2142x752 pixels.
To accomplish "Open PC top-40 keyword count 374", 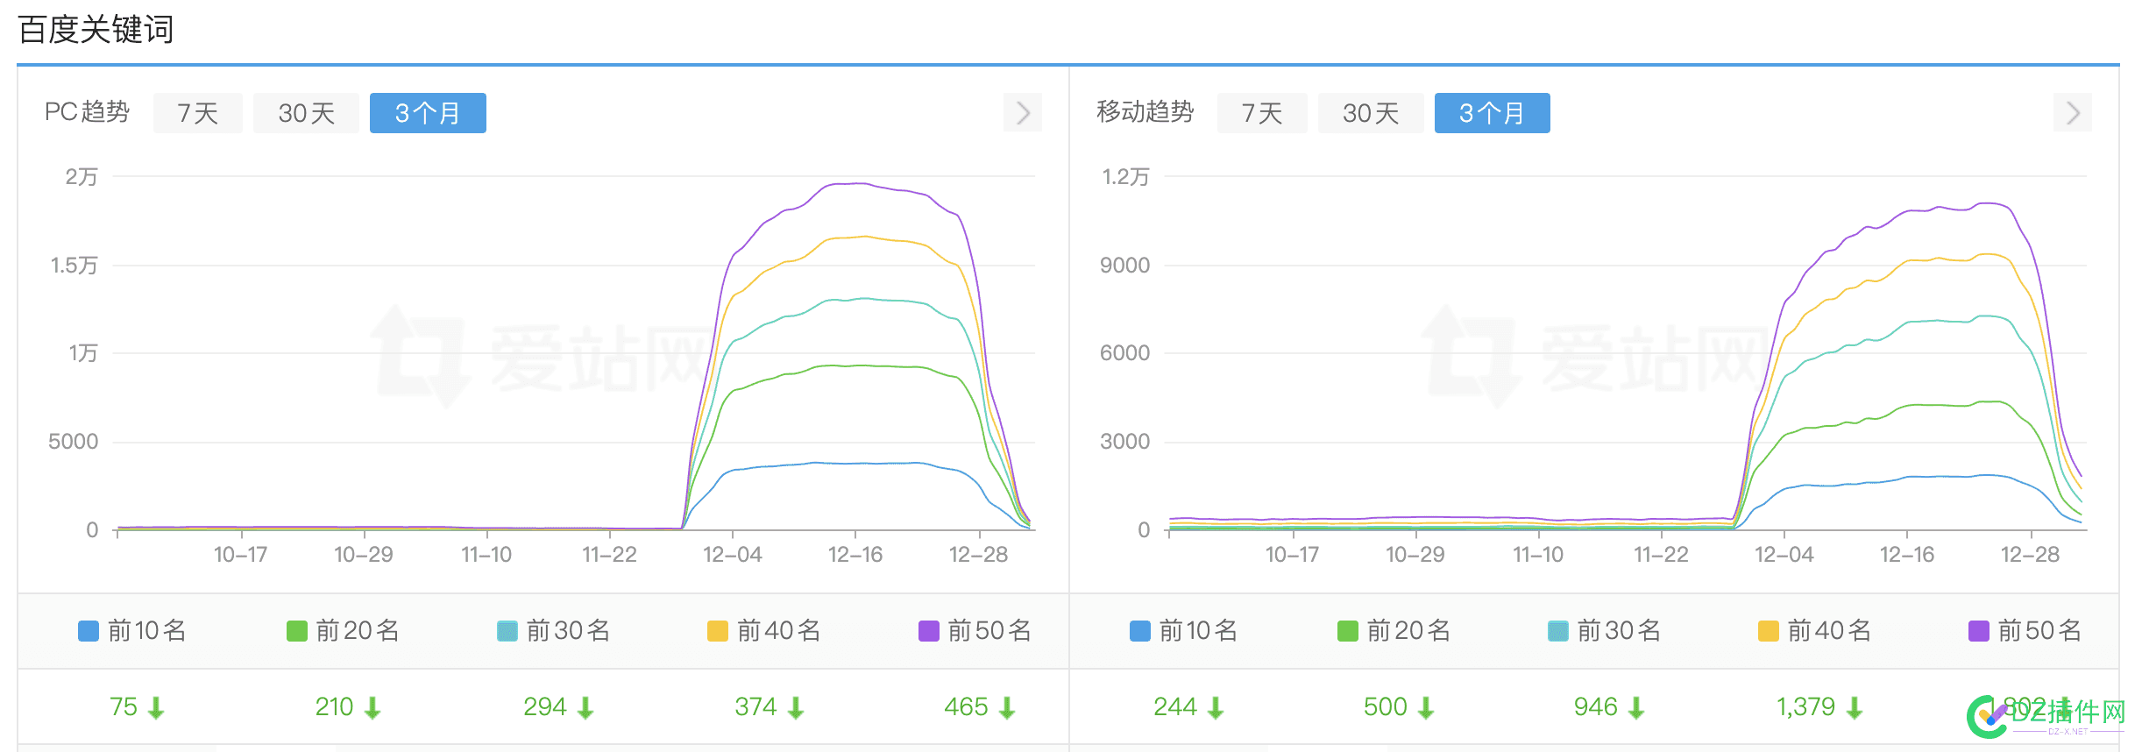I will [755, 706].
